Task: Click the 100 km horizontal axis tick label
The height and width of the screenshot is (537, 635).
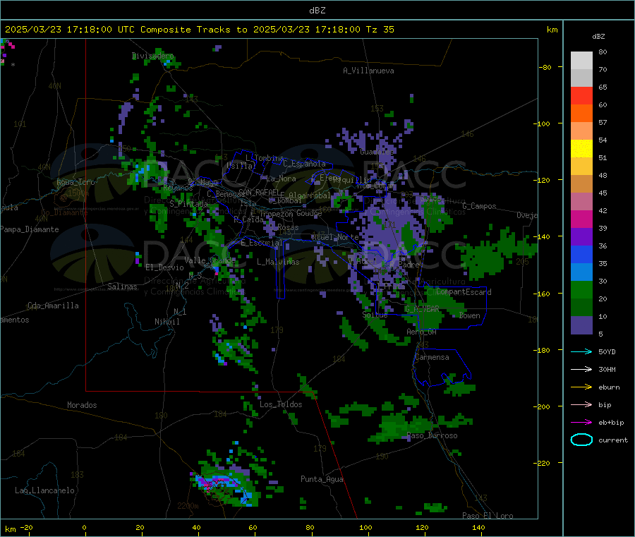Action: tap(365, 527)
